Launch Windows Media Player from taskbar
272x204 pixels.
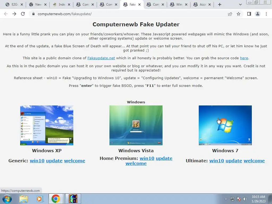pyautogui.click(x=40, y=199)
